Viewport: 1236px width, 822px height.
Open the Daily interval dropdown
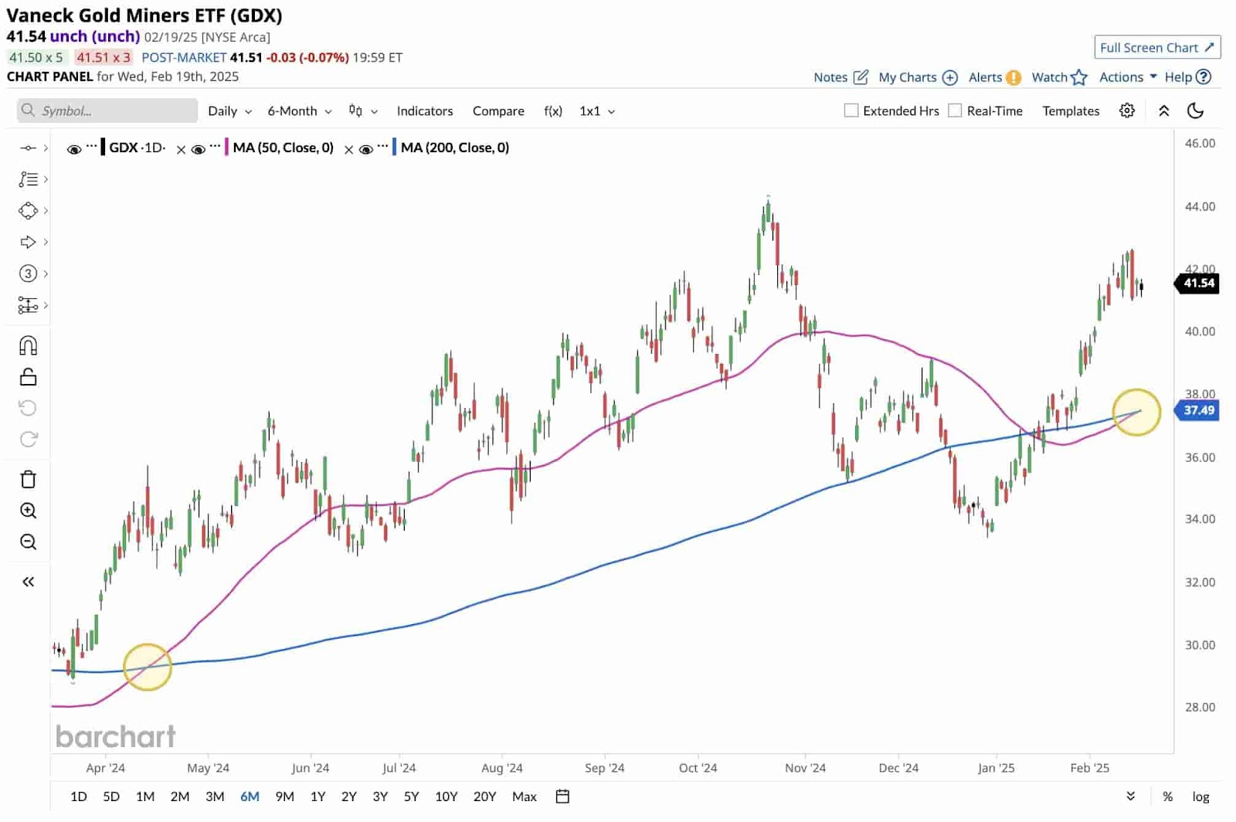pyautogui.click(x=230, y=110)
